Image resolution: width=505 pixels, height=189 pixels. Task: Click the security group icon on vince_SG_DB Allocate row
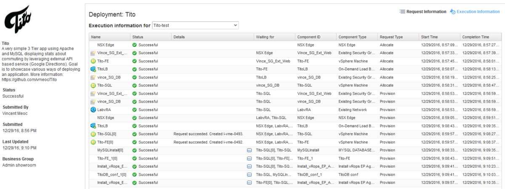[93, 78]
